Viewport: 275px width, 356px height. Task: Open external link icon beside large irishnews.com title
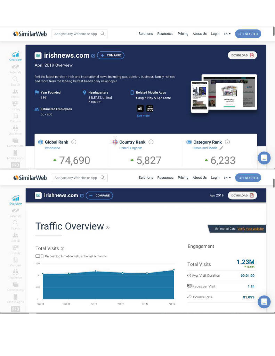pos(93,56)
